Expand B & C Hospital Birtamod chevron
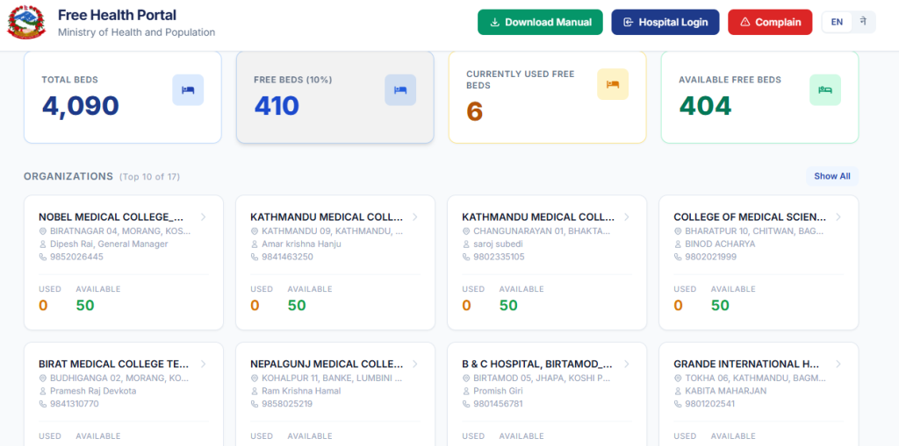The height and width of the screenshot is (446, 899). tap(627, 364)
